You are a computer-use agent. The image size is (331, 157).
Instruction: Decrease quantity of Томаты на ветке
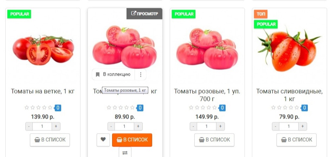(29, 126)
